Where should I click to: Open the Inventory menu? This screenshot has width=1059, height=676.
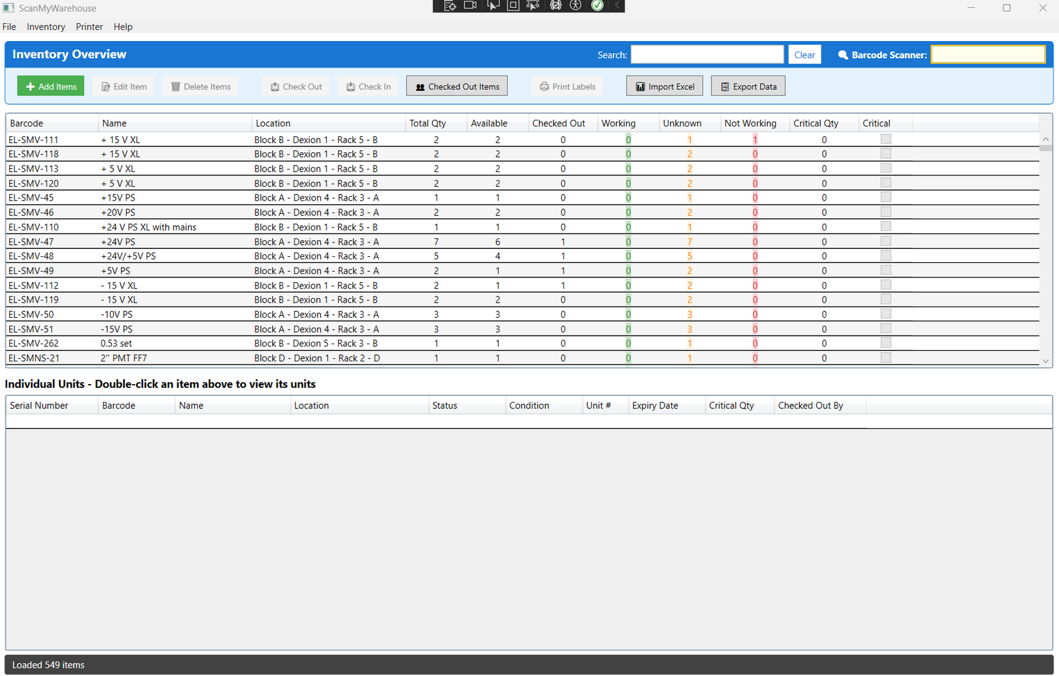(x=46, y=26)
